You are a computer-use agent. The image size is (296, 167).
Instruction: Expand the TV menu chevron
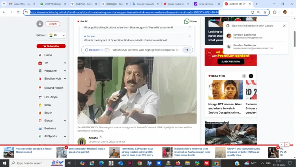pos(65,63)
